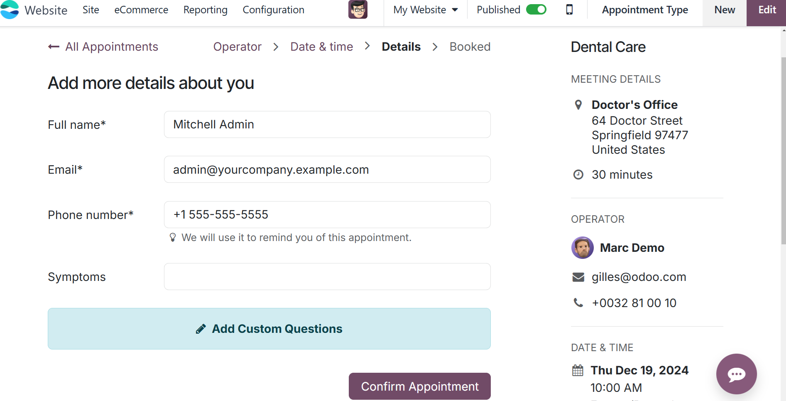Click the page's vertical scrollbar
786x401 pixels.
pos(783,150)
